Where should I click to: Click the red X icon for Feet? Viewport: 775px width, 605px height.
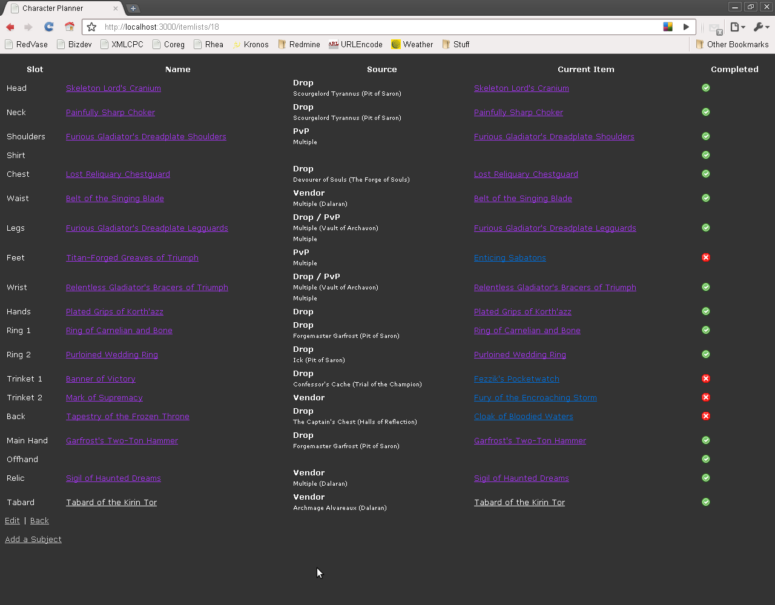click(x=705, y=257)
